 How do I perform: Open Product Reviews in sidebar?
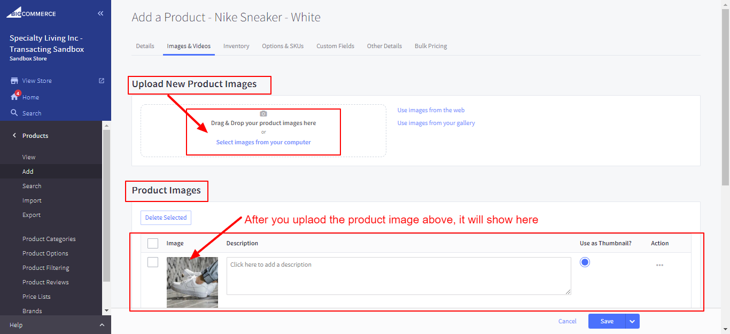tap(45, 282)
